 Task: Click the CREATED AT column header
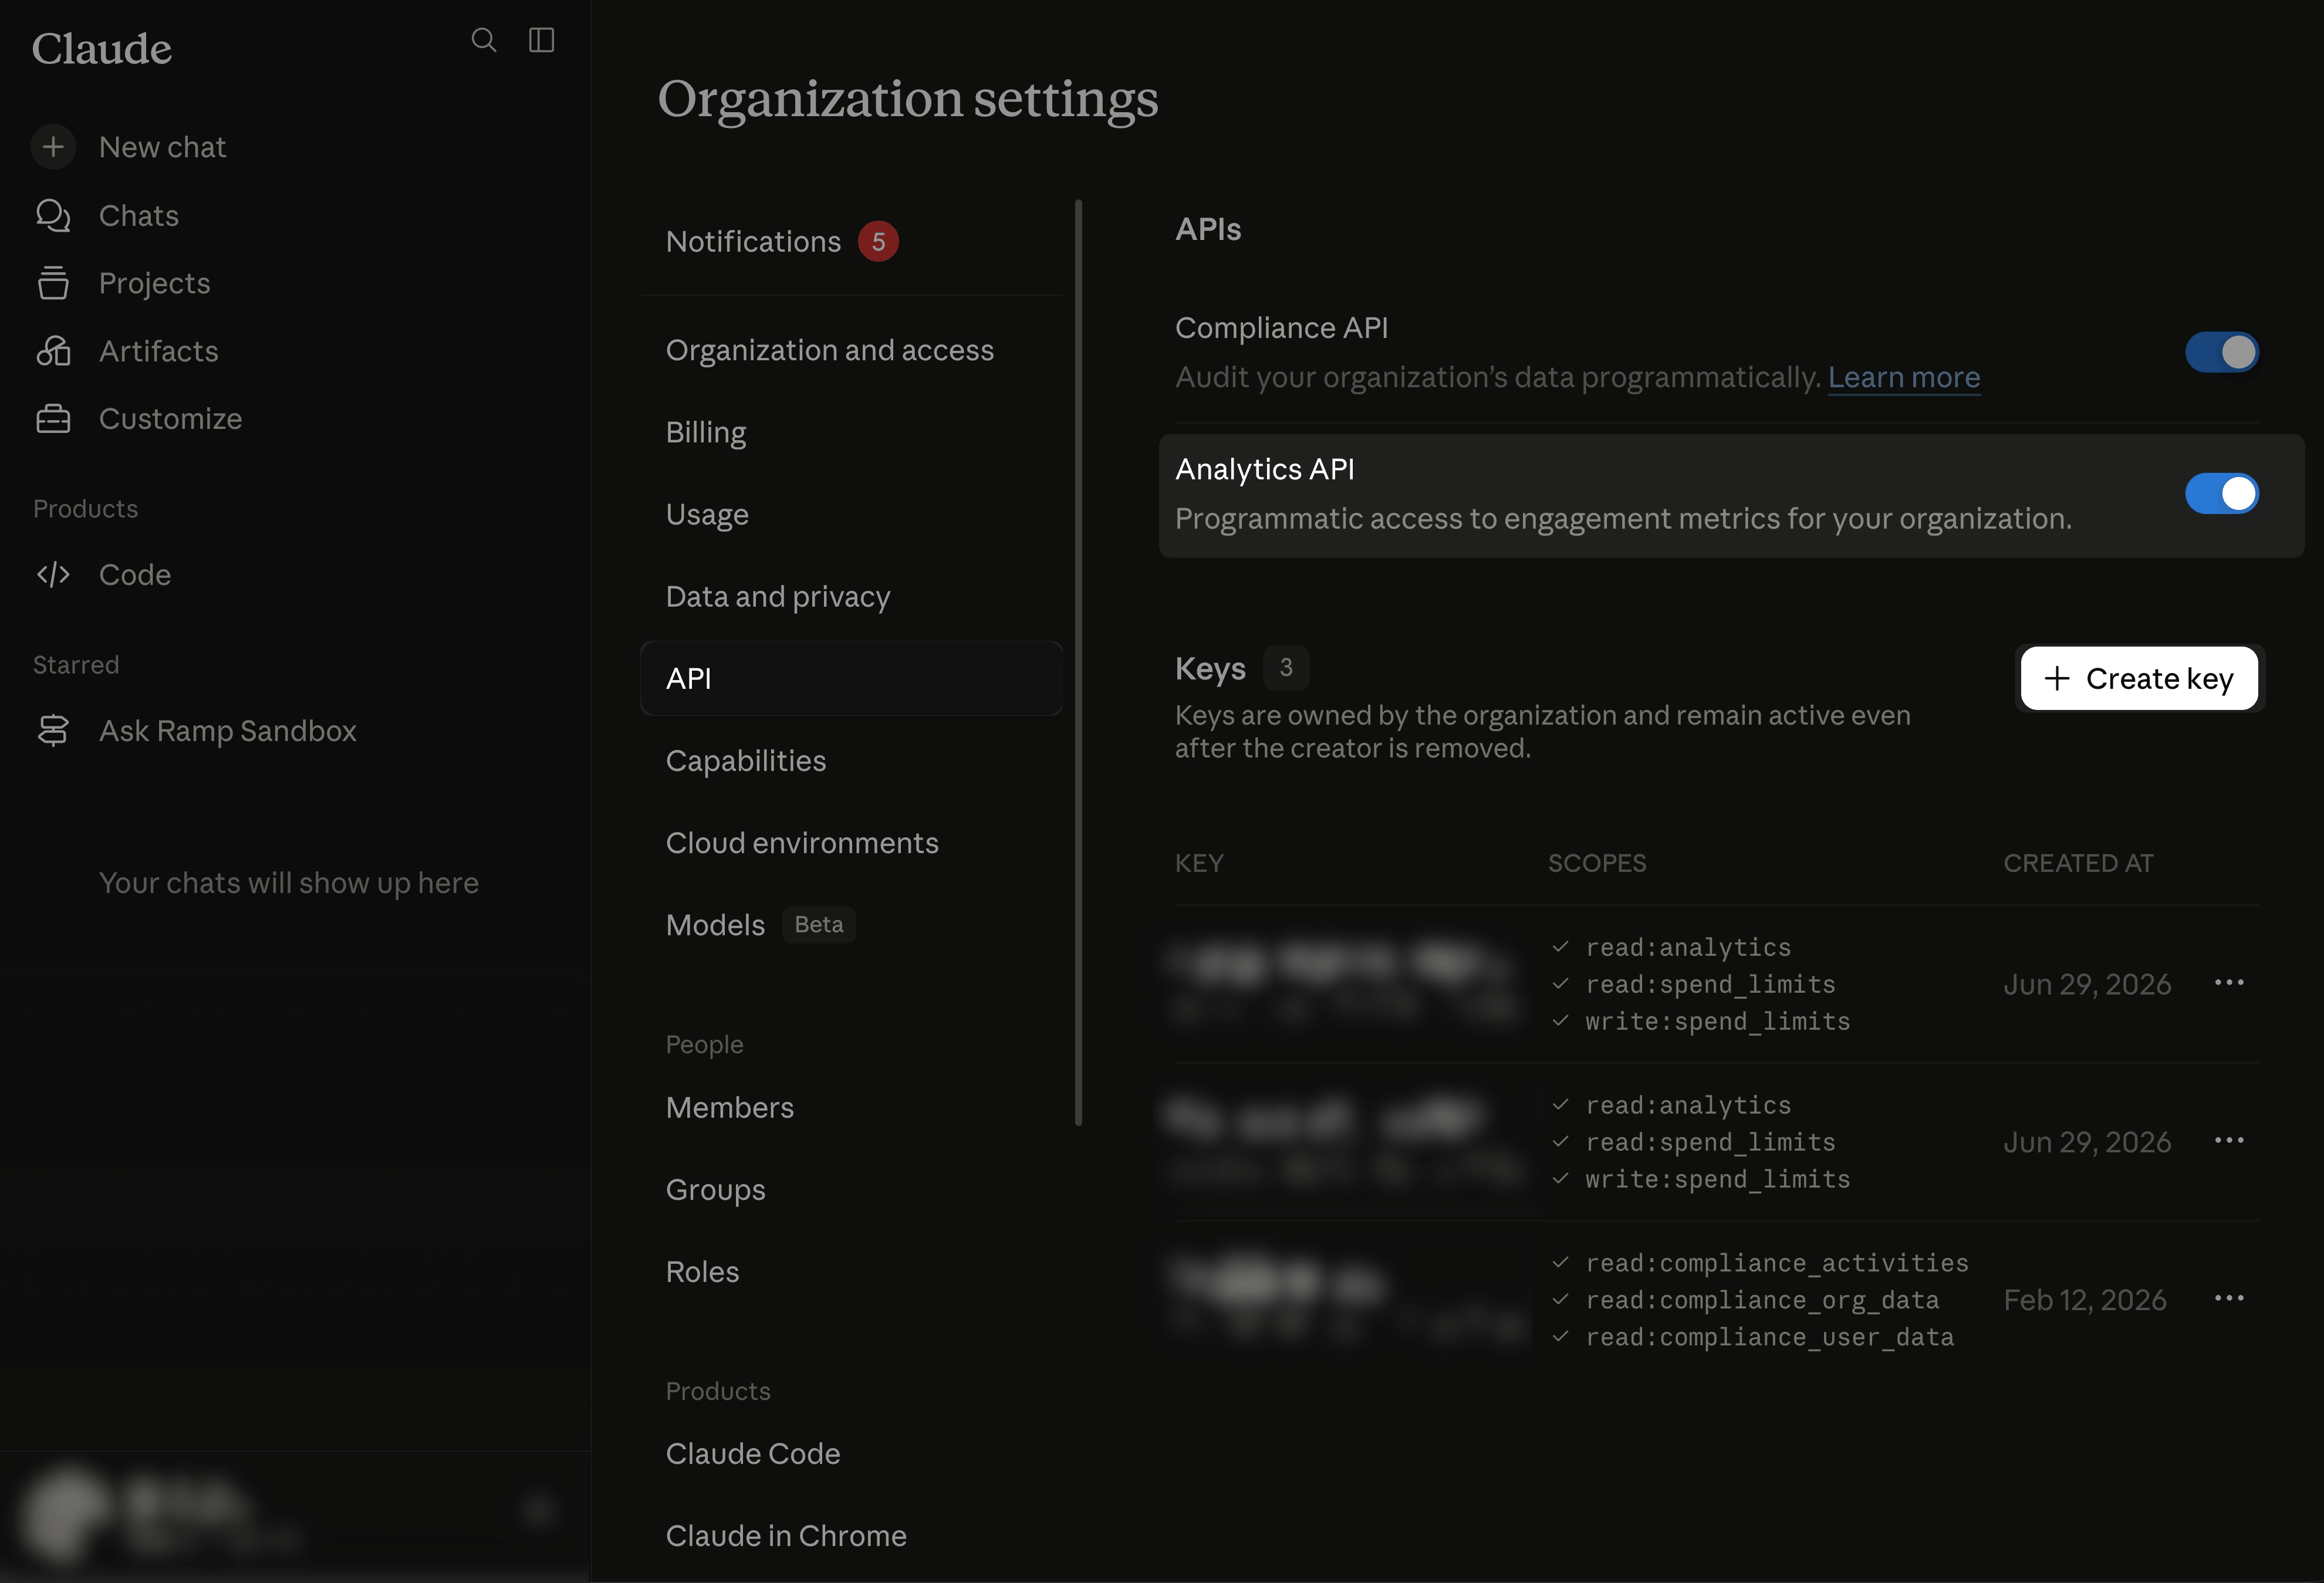[2078, 863]
